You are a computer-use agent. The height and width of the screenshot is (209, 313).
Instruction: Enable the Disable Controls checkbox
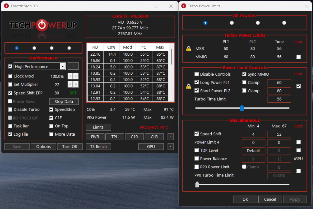pyautogui.click(x=197, y=74)
